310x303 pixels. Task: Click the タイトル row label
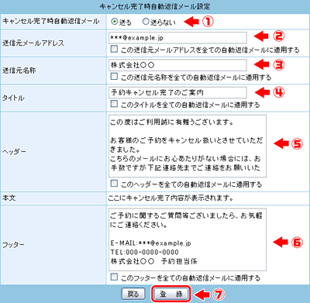[x=13, y=98]
